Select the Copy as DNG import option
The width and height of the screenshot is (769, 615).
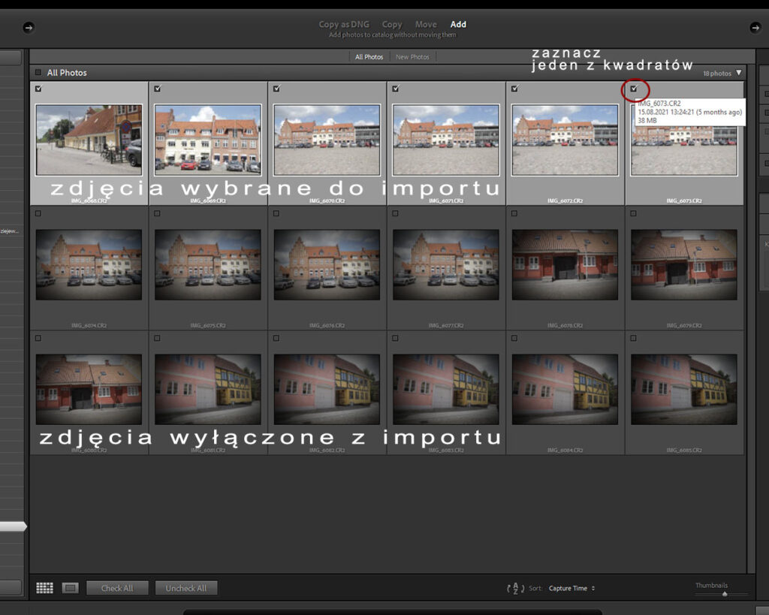coord(344,25)
